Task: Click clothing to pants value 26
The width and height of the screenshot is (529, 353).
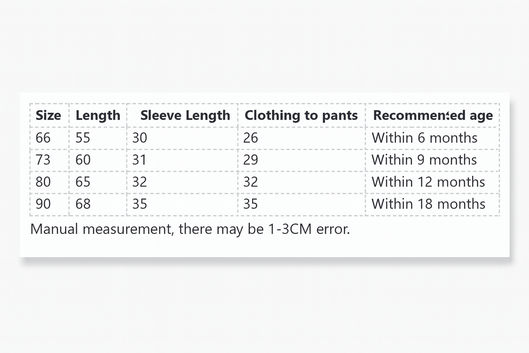Action: (x=250, y=138)
